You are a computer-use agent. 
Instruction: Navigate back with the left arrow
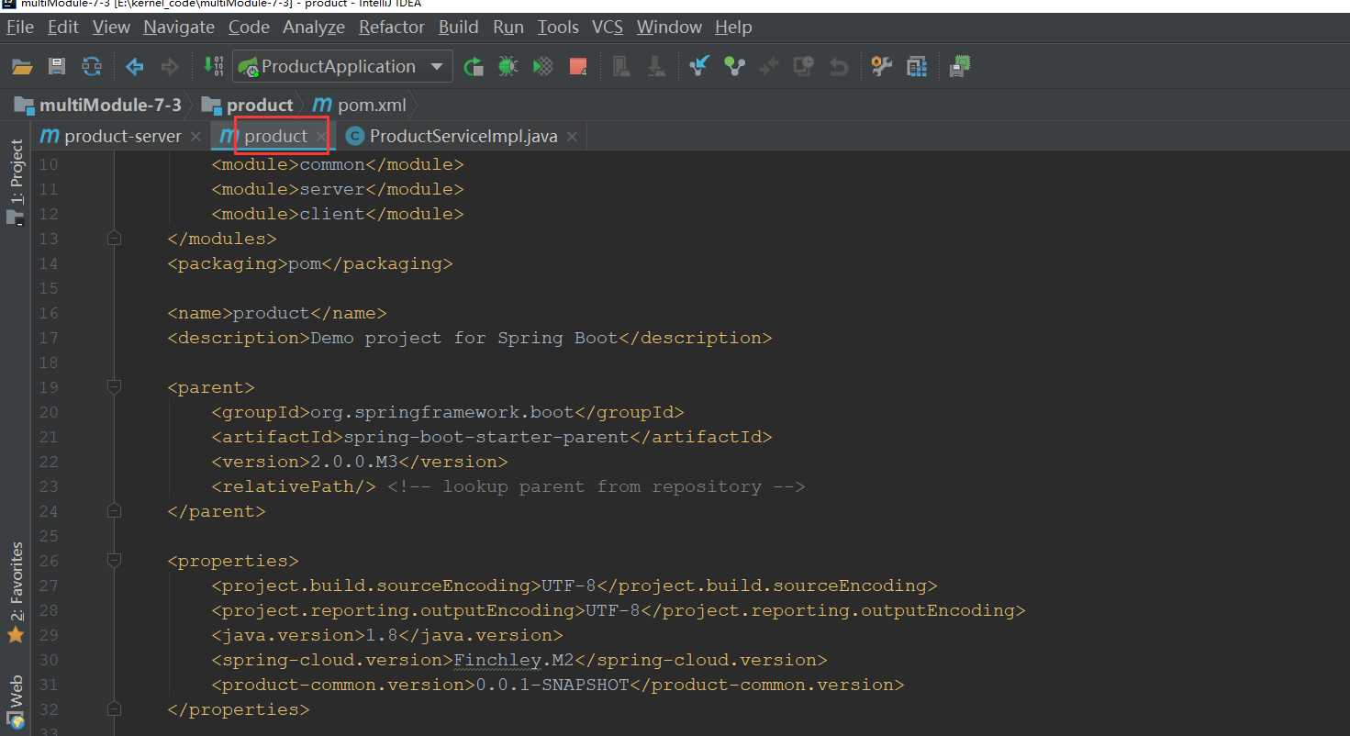point(135,66)
